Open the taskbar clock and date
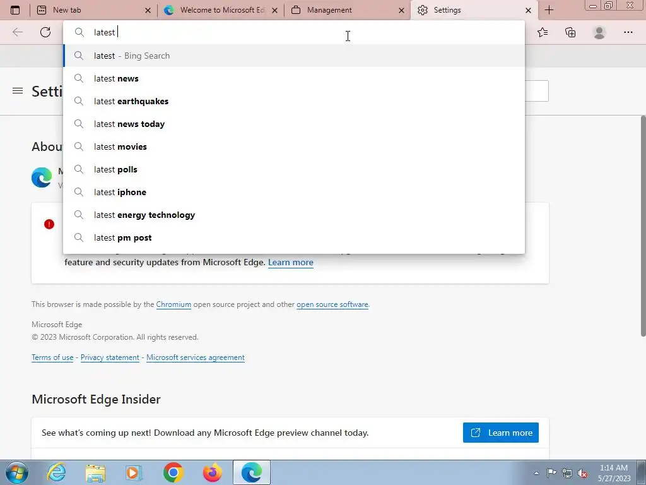 point(614,473)
